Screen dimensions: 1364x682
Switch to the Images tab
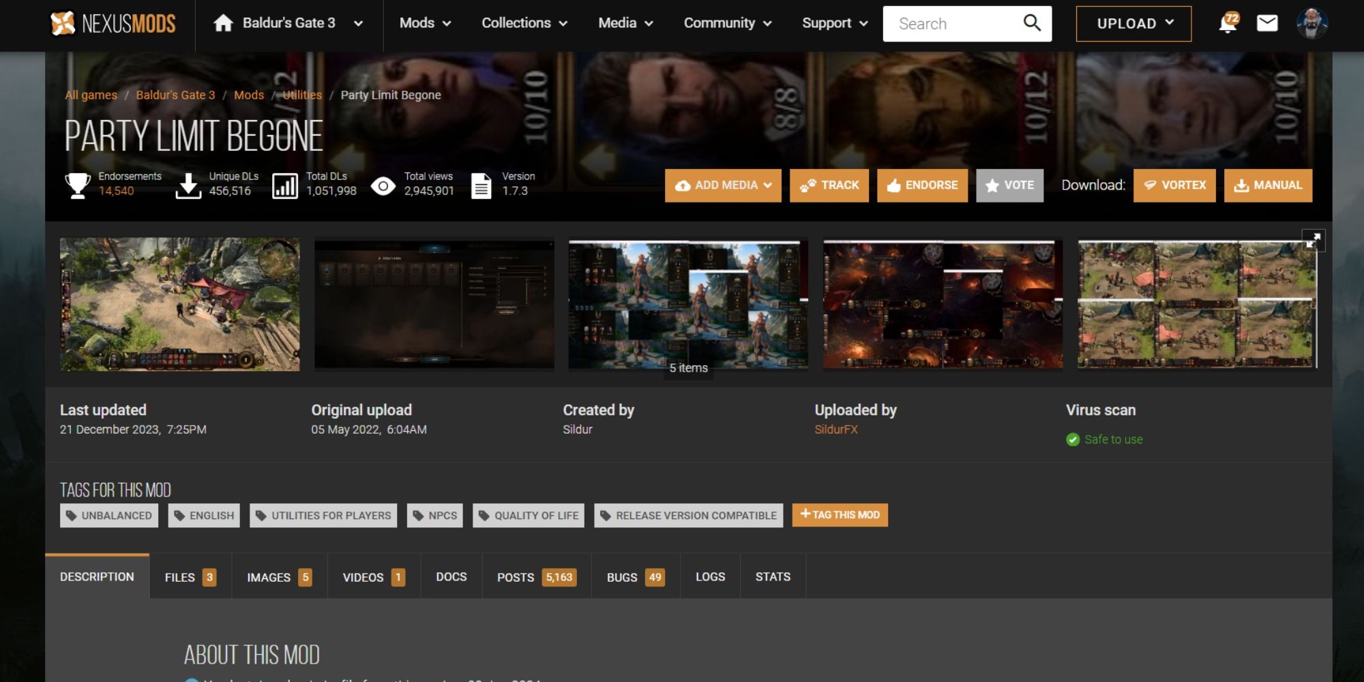point(279,577)
